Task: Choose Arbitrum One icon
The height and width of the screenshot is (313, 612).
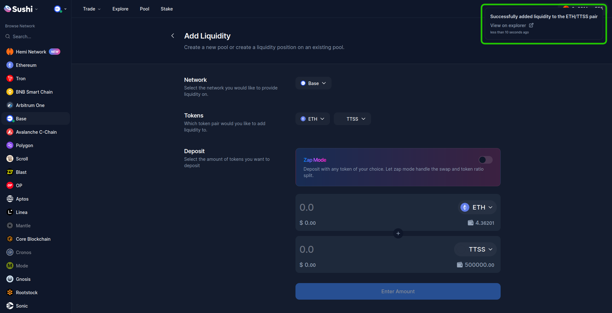Action: pos(10,105)
